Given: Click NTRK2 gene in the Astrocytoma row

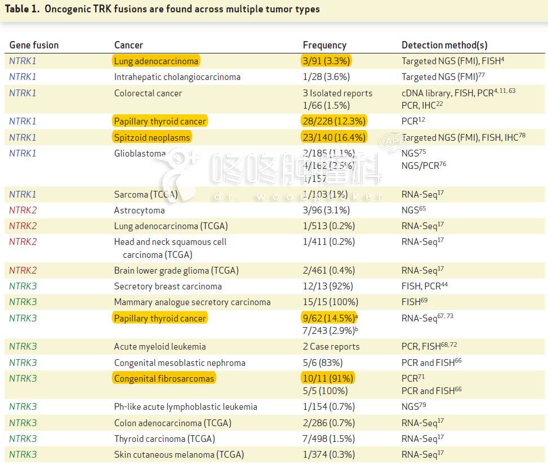Looking at the screenshot, I should point(23,210).
